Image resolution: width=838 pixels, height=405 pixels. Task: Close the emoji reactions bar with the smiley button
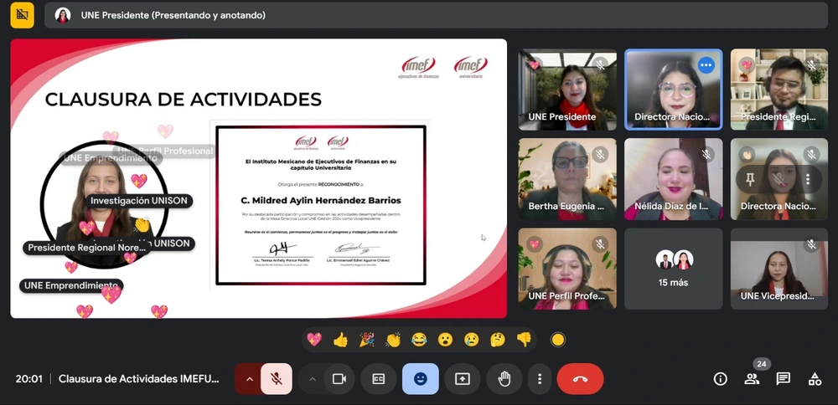(x=420, y=379)
